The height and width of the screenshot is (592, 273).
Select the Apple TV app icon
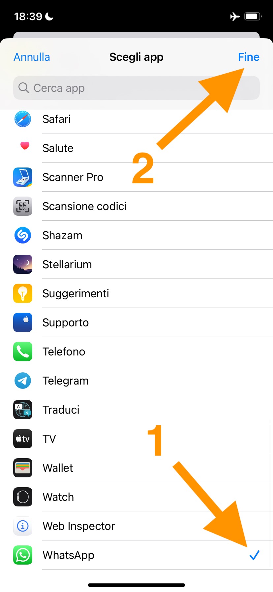(23, 439)
